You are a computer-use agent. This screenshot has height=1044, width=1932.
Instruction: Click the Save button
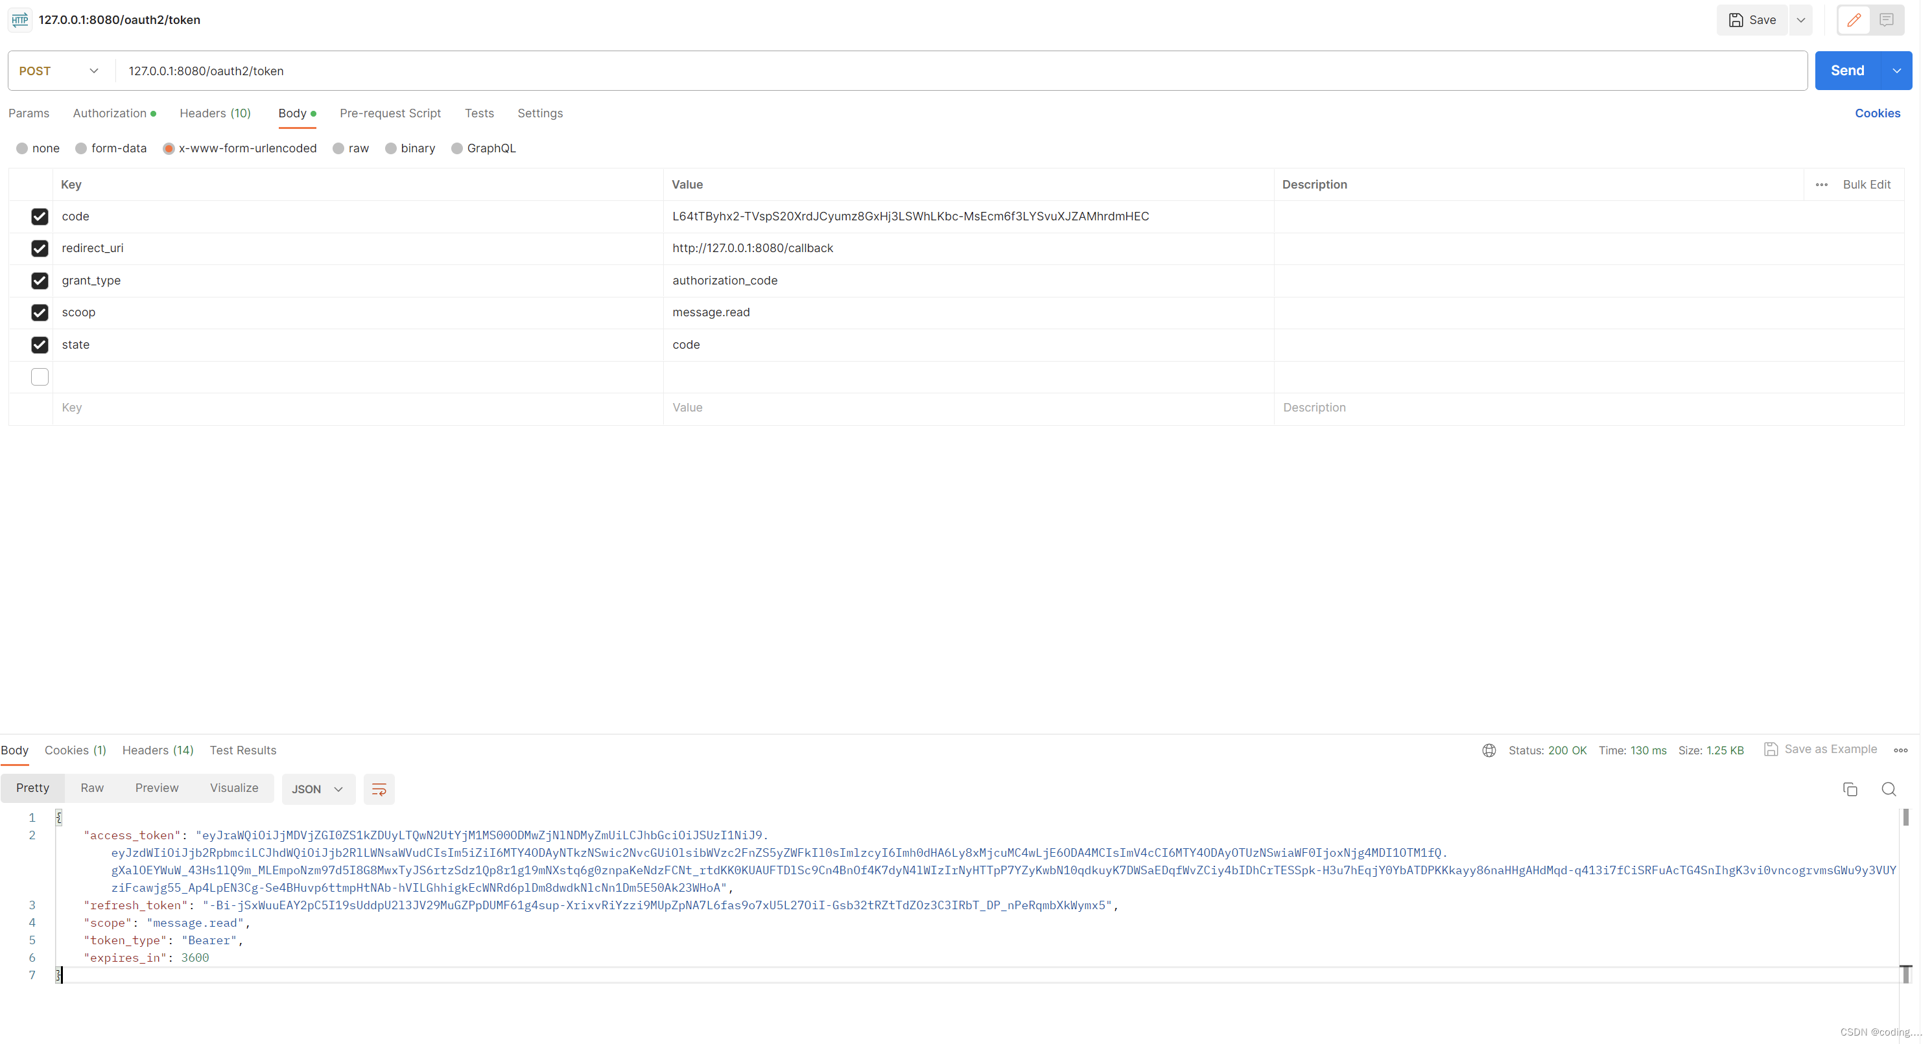pos(1752,20)
